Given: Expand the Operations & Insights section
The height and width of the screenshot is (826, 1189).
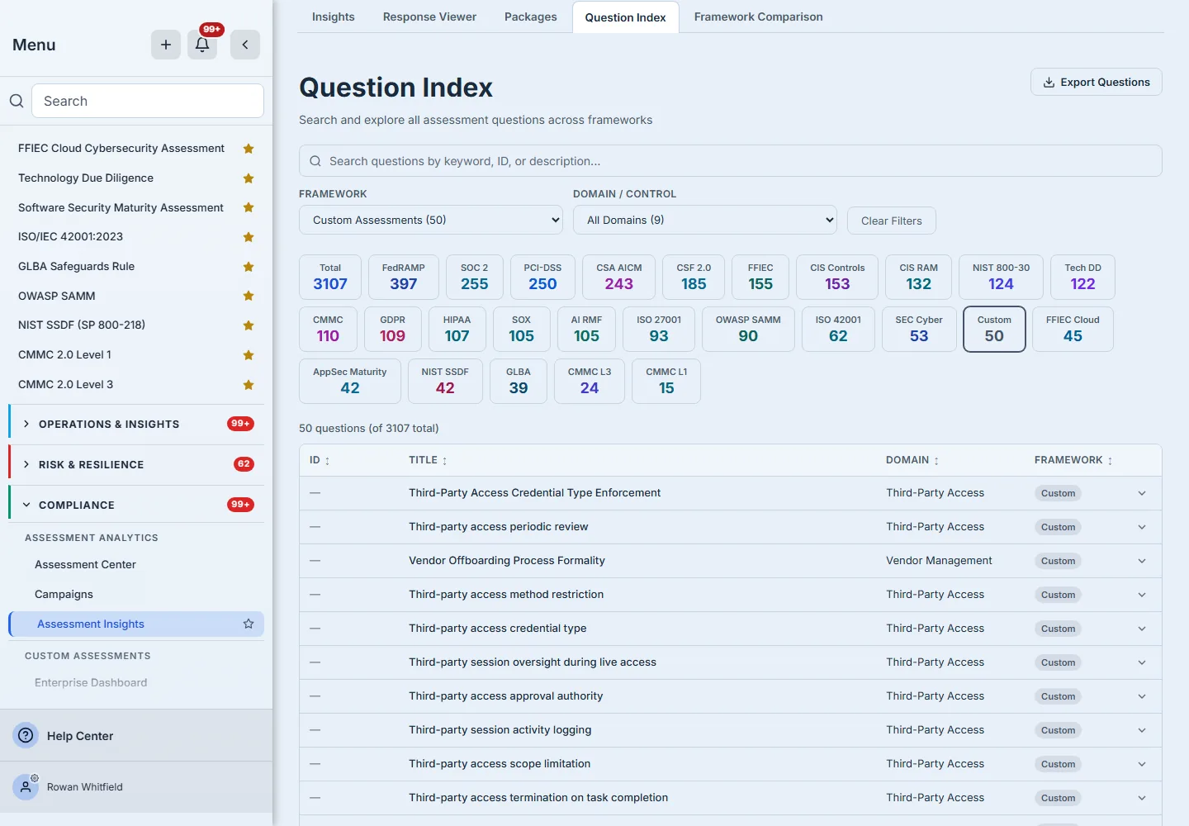Looking at the screenshot, I should coord(136,424).
